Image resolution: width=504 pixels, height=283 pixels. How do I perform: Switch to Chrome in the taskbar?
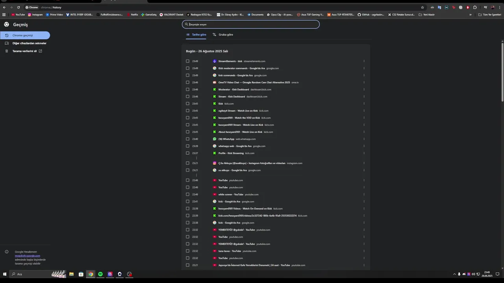pos(91,274)
